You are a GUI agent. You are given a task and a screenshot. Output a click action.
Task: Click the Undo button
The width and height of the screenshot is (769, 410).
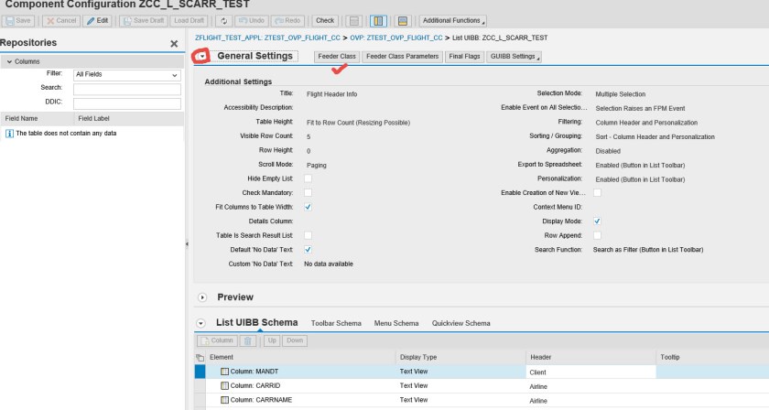252,21
